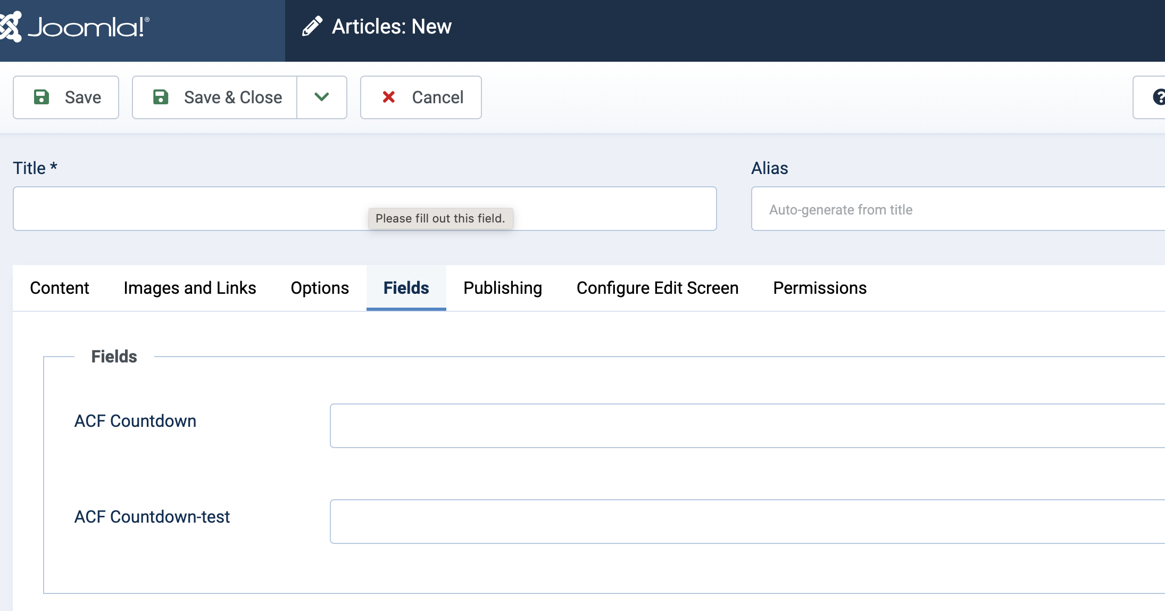
Task: Click the green floppy icon on Save
Action: [x=41, y=97]
